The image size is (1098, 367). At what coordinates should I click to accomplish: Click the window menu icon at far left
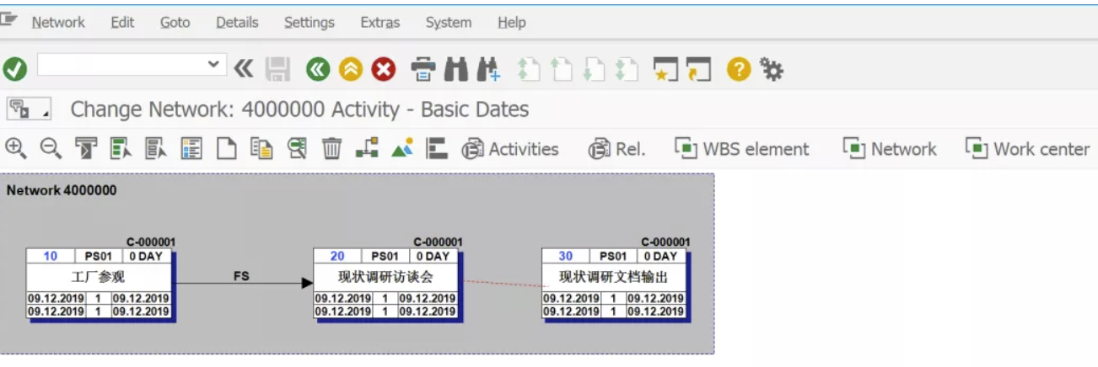point(9,20)
